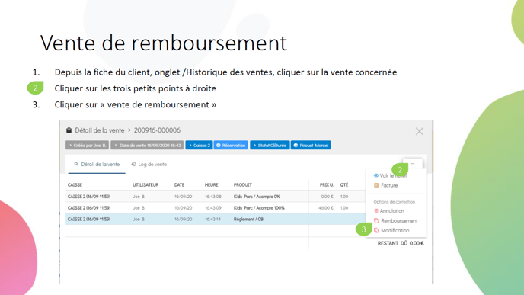Open the three dots options menu
The image size is (524, 295).
(x=413, y=164)
